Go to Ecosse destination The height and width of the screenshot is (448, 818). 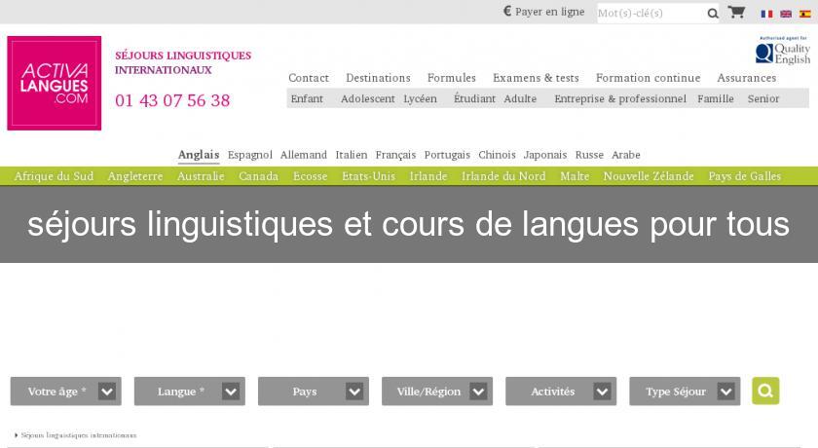coord(310,176)
